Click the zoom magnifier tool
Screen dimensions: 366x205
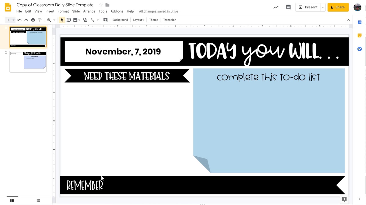click(x=49, y=20)
